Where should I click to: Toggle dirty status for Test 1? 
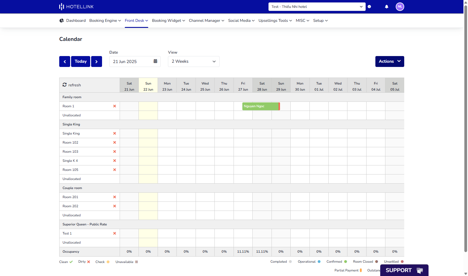coord(114,233)
